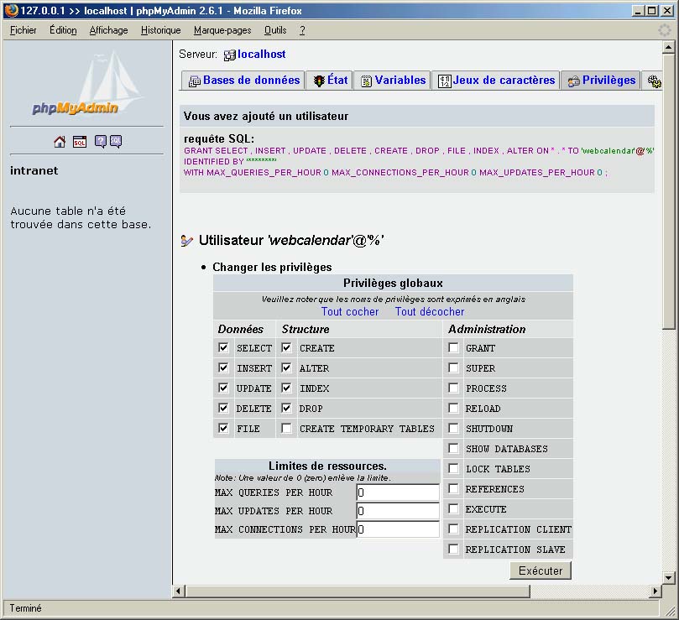This screenshot has width=679, height=620.
Task: Switch to Jeux de caractères tab
Action: [496, 81]
